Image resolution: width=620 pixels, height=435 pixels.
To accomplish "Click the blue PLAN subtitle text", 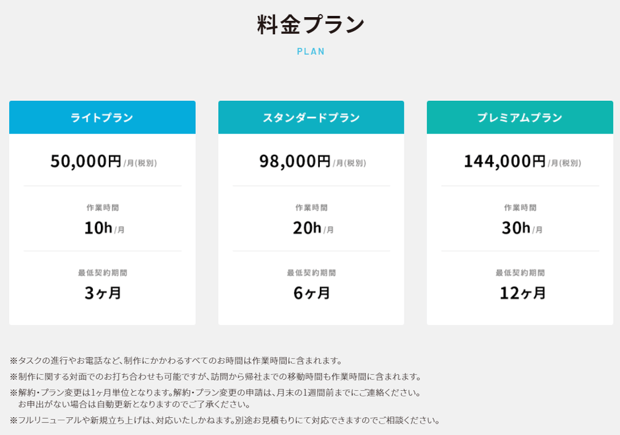I will tap(311, 51).
